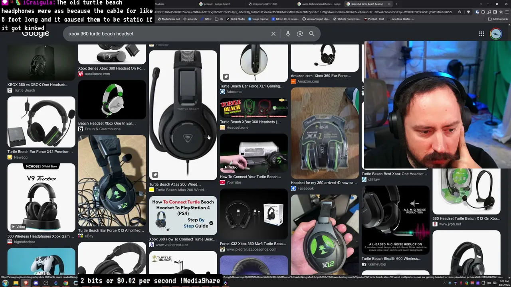Open the new tab plus button
The image size is (511, 287).
click(396, 4)
